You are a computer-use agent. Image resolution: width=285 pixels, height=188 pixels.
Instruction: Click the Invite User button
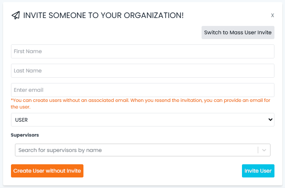(258, 171)
